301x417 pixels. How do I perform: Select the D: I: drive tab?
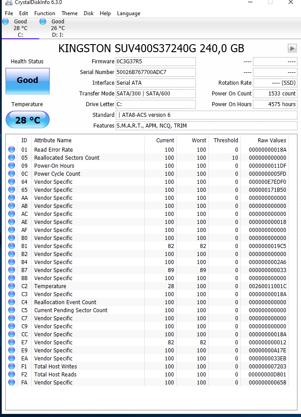click(57, 28)
